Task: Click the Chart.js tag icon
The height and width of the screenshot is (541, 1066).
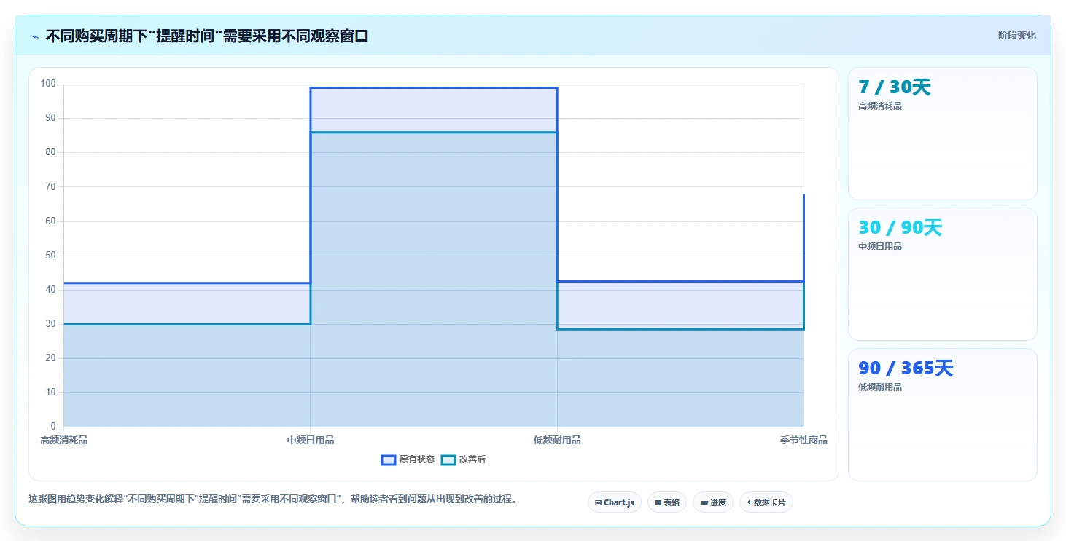Action: tap(599, 502)
